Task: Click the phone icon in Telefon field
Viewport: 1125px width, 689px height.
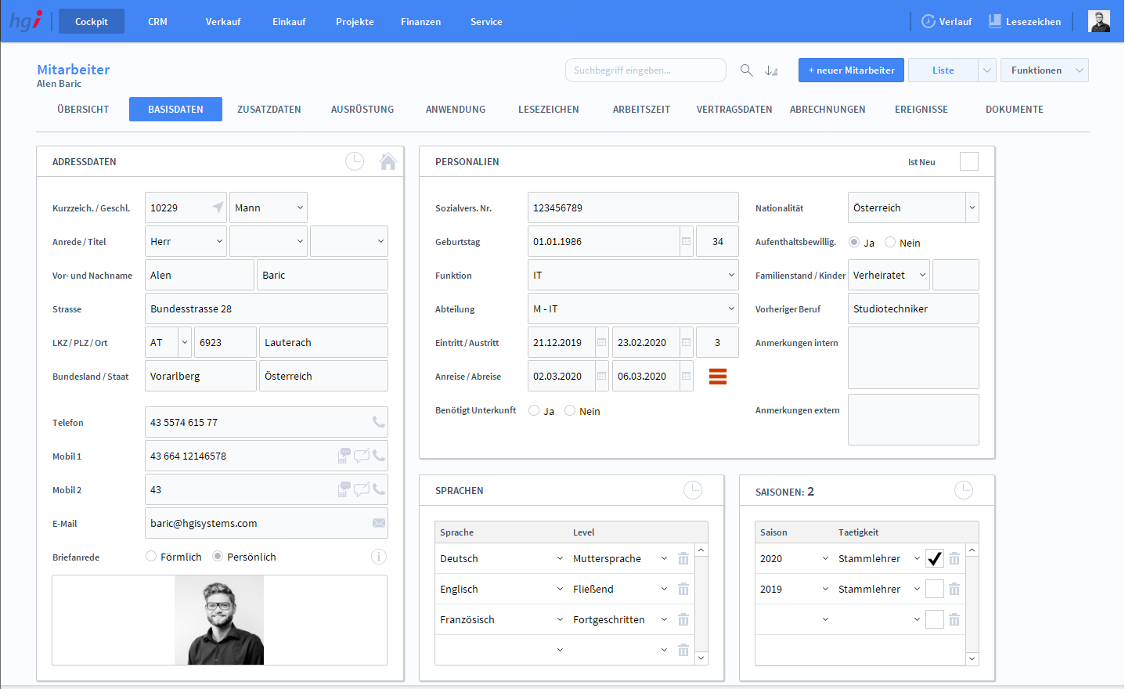Action: (379, 422)
